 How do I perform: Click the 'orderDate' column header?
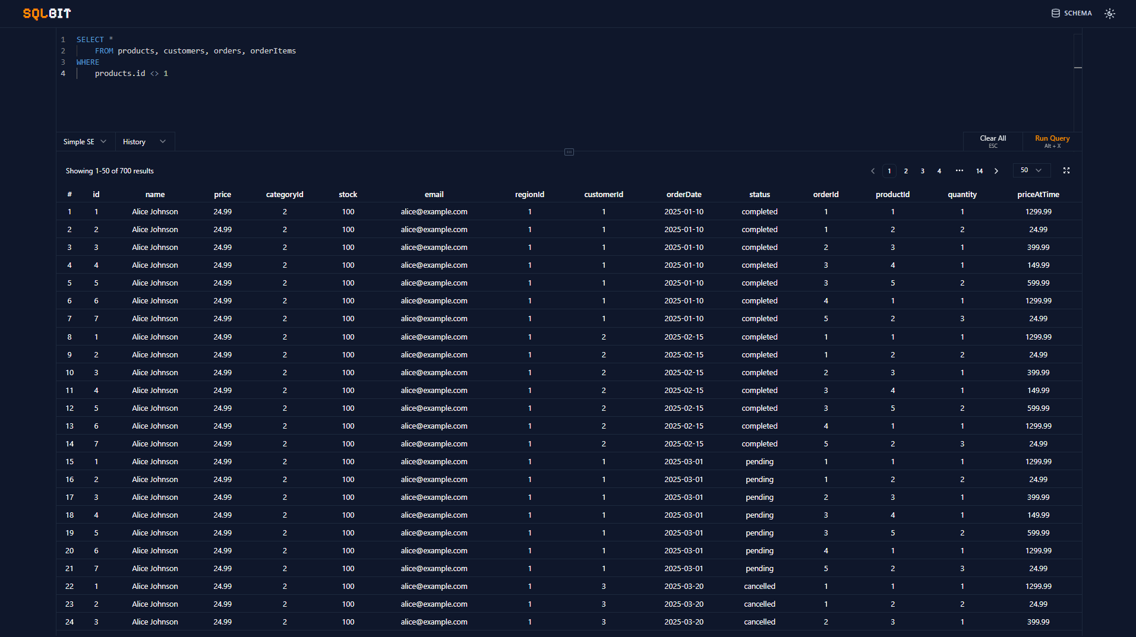684,195
